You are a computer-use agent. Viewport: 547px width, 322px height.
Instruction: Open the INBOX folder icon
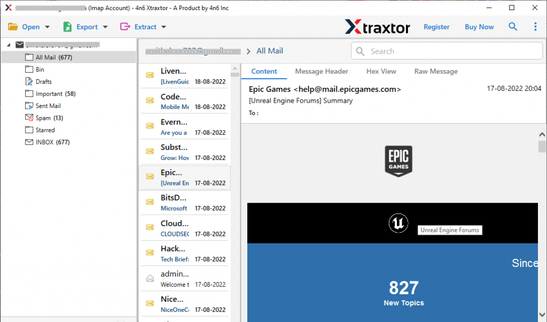point(28,142)
